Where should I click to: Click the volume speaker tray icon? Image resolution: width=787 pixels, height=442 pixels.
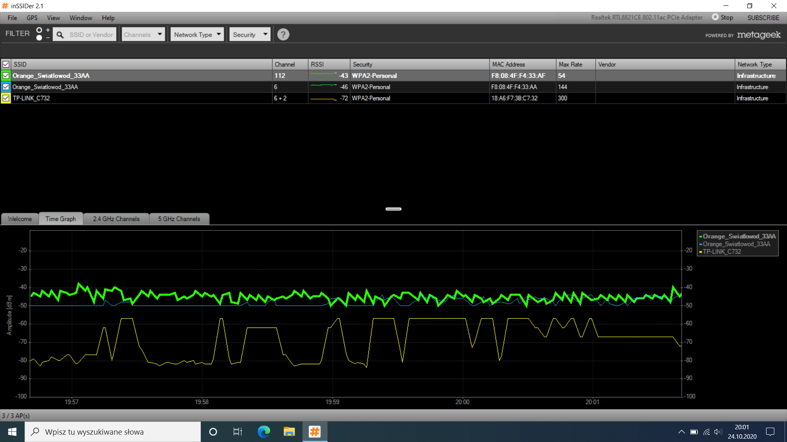[718, 432]
